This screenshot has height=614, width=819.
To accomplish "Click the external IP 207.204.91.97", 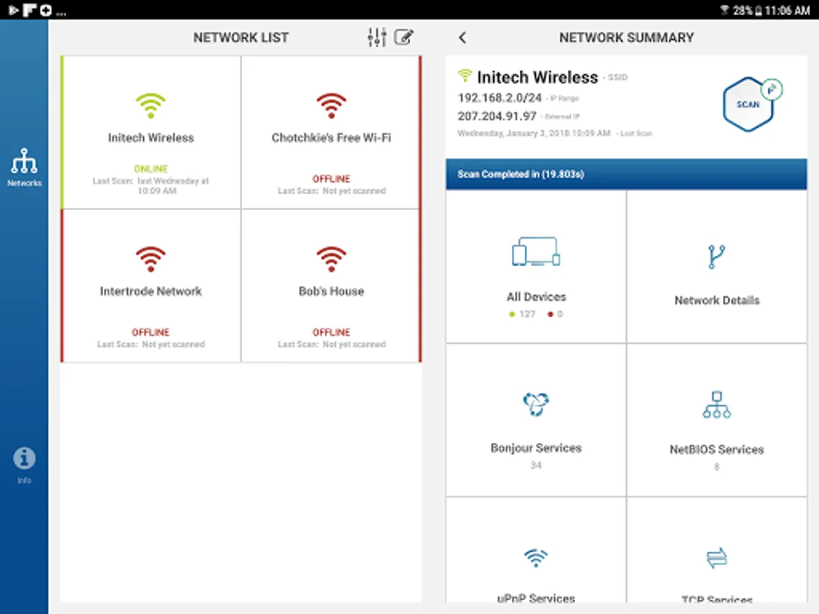I will tap(497, 116).
